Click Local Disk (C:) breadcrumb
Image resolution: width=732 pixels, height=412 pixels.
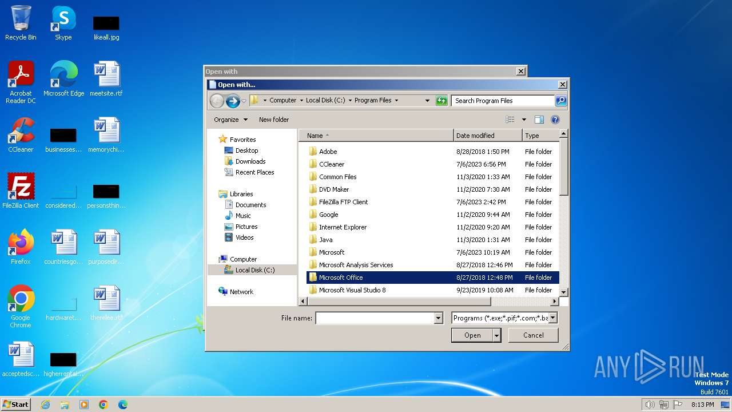click(325, 100)
